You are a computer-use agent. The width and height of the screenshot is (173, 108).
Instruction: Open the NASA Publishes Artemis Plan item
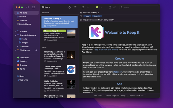click(59, 86)
